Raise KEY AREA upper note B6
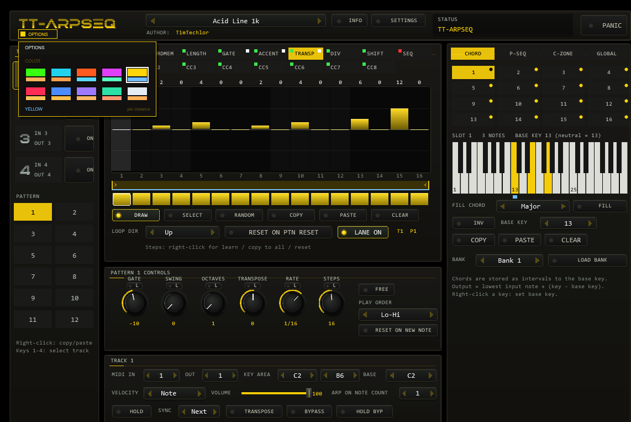Viewport: 631px width, 422px height. [x=355, y=376]
